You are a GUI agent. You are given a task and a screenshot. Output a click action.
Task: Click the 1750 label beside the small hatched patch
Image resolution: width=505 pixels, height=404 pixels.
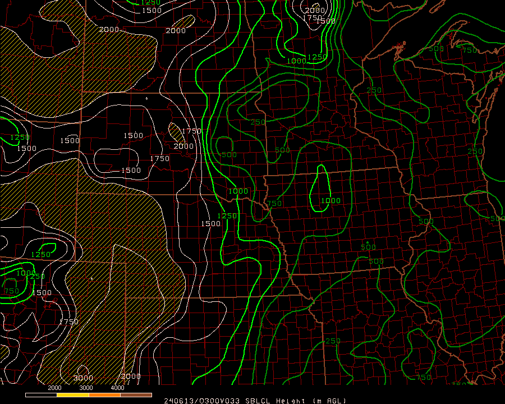(191, 131)
